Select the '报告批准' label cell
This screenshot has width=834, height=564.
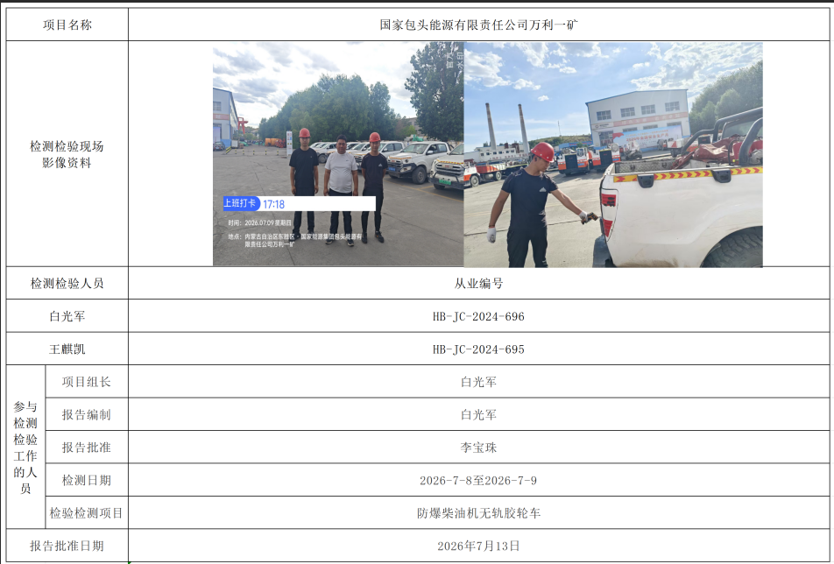[x=87, y=448]
